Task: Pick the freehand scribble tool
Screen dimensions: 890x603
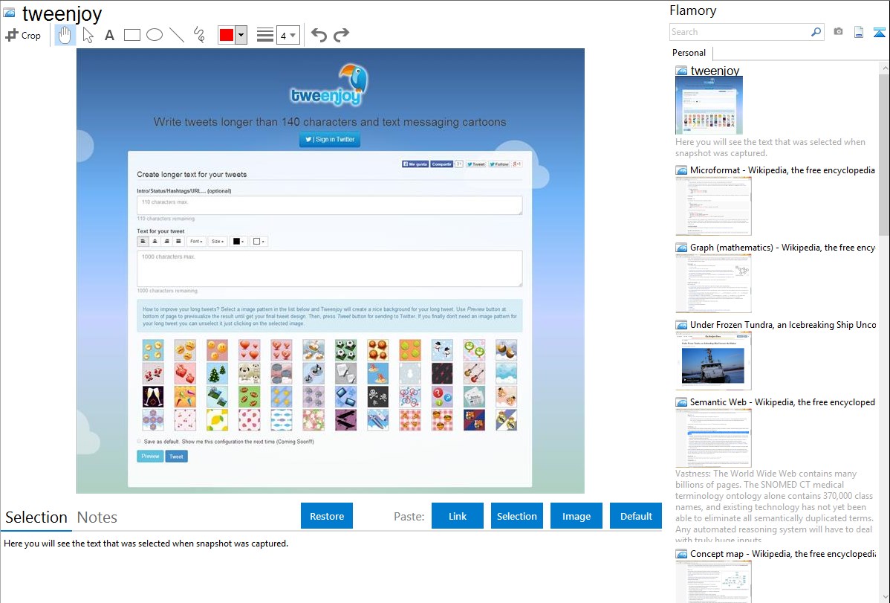Action: tap(199, 35)
